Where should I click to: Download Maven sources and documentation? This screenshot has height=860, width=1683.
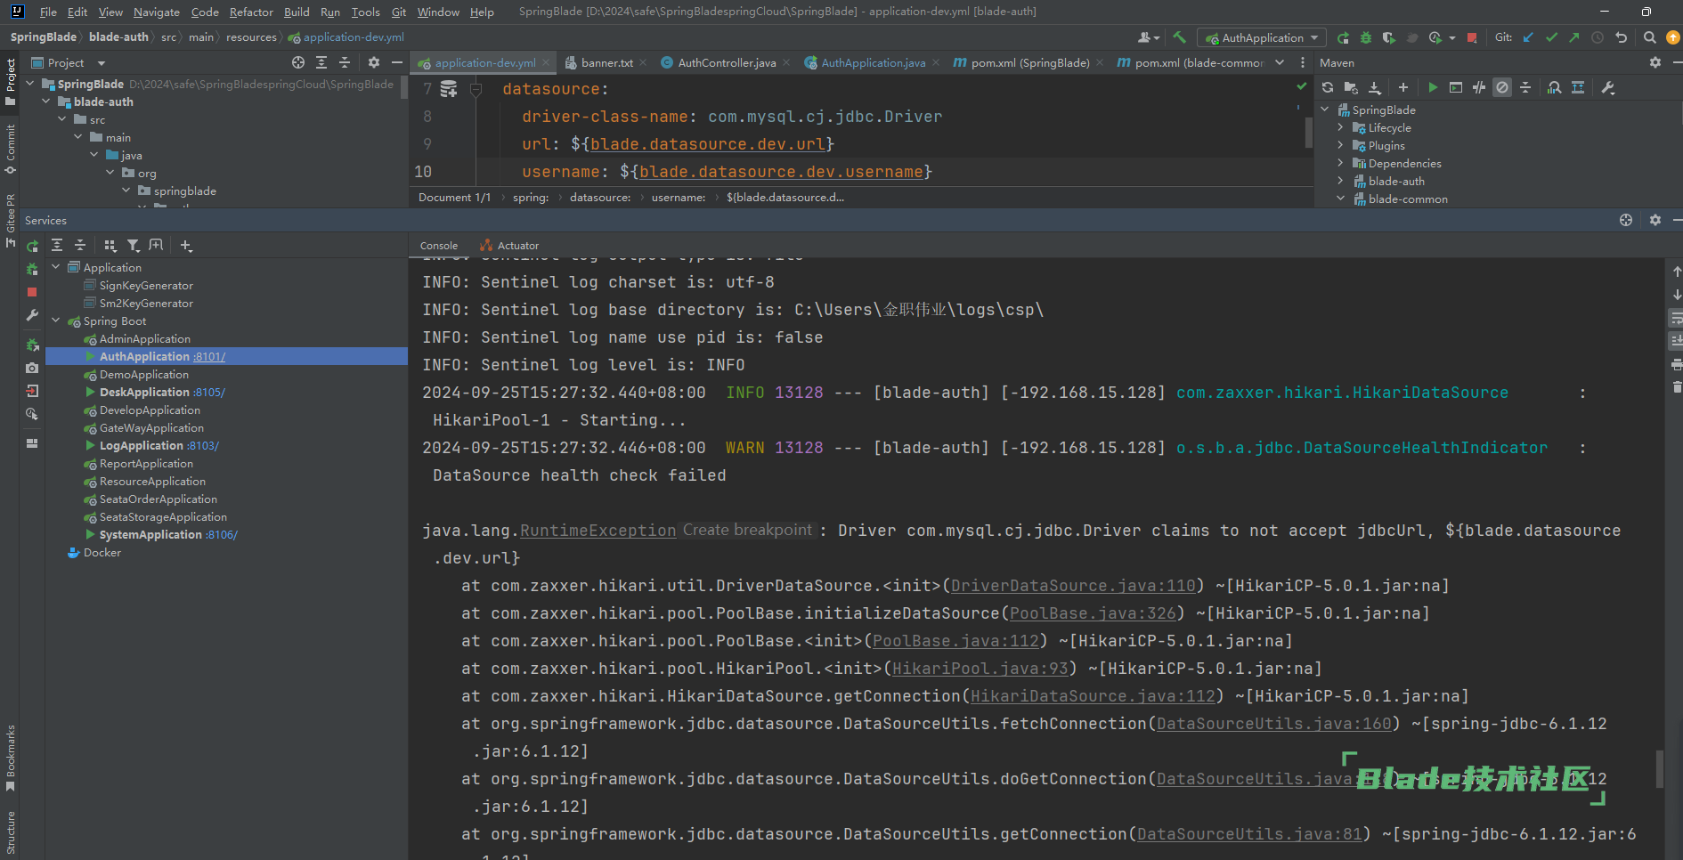[x=1375, y=87]
